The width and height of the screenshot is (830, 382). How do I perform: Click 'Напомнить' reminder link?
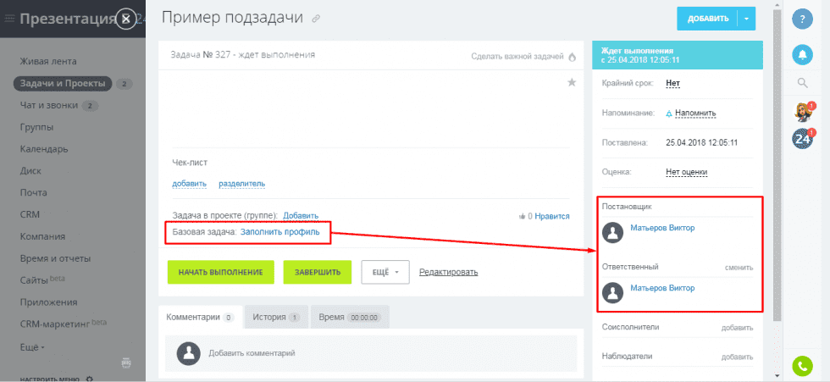695,113
